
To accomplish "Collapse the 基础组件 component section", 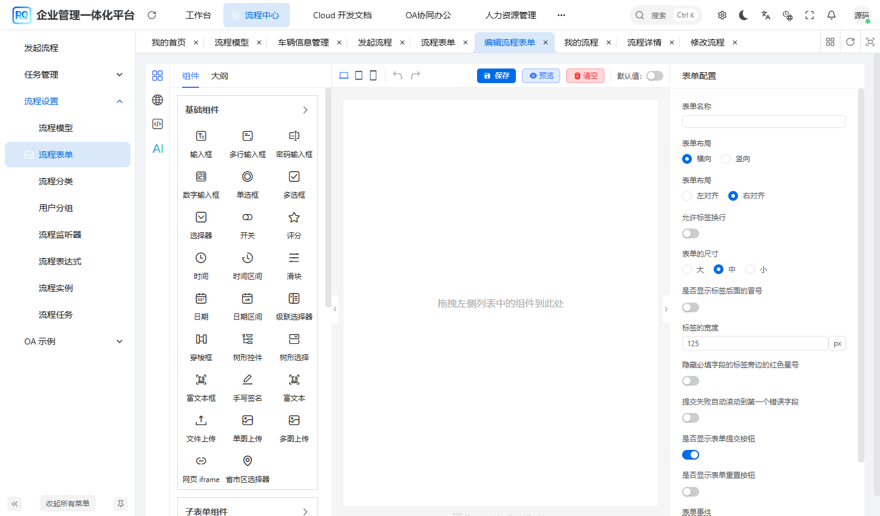I will pos(305,110).
